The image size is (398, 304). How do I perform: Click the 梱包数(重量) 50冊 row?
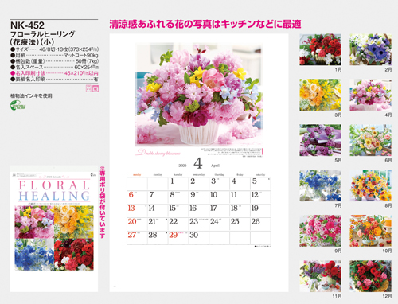[54, 61]
